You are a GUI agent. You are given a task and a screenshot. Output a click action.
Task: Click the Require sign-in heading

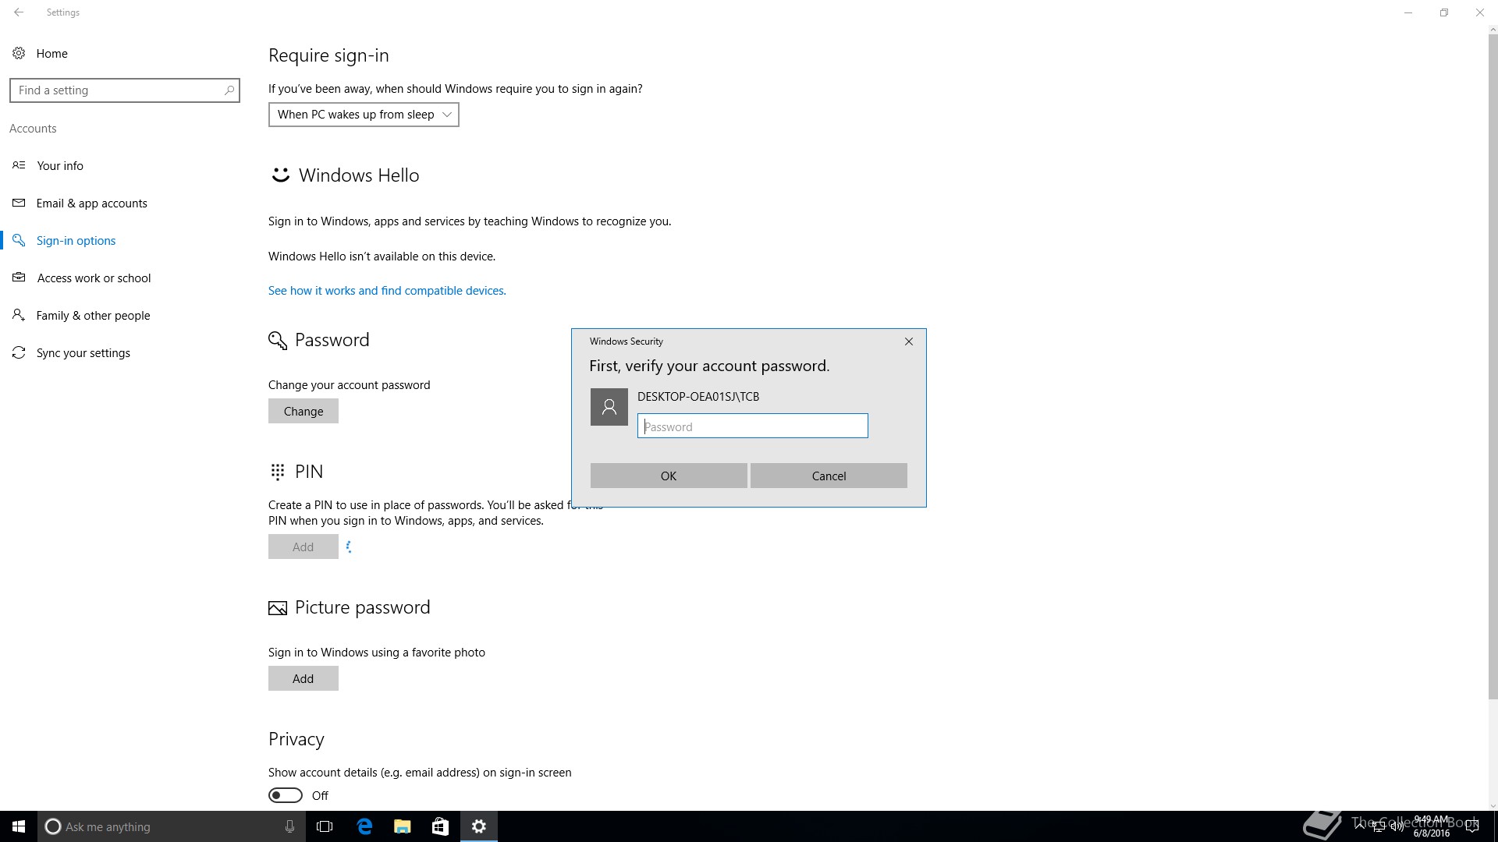(x=328, y=55)
